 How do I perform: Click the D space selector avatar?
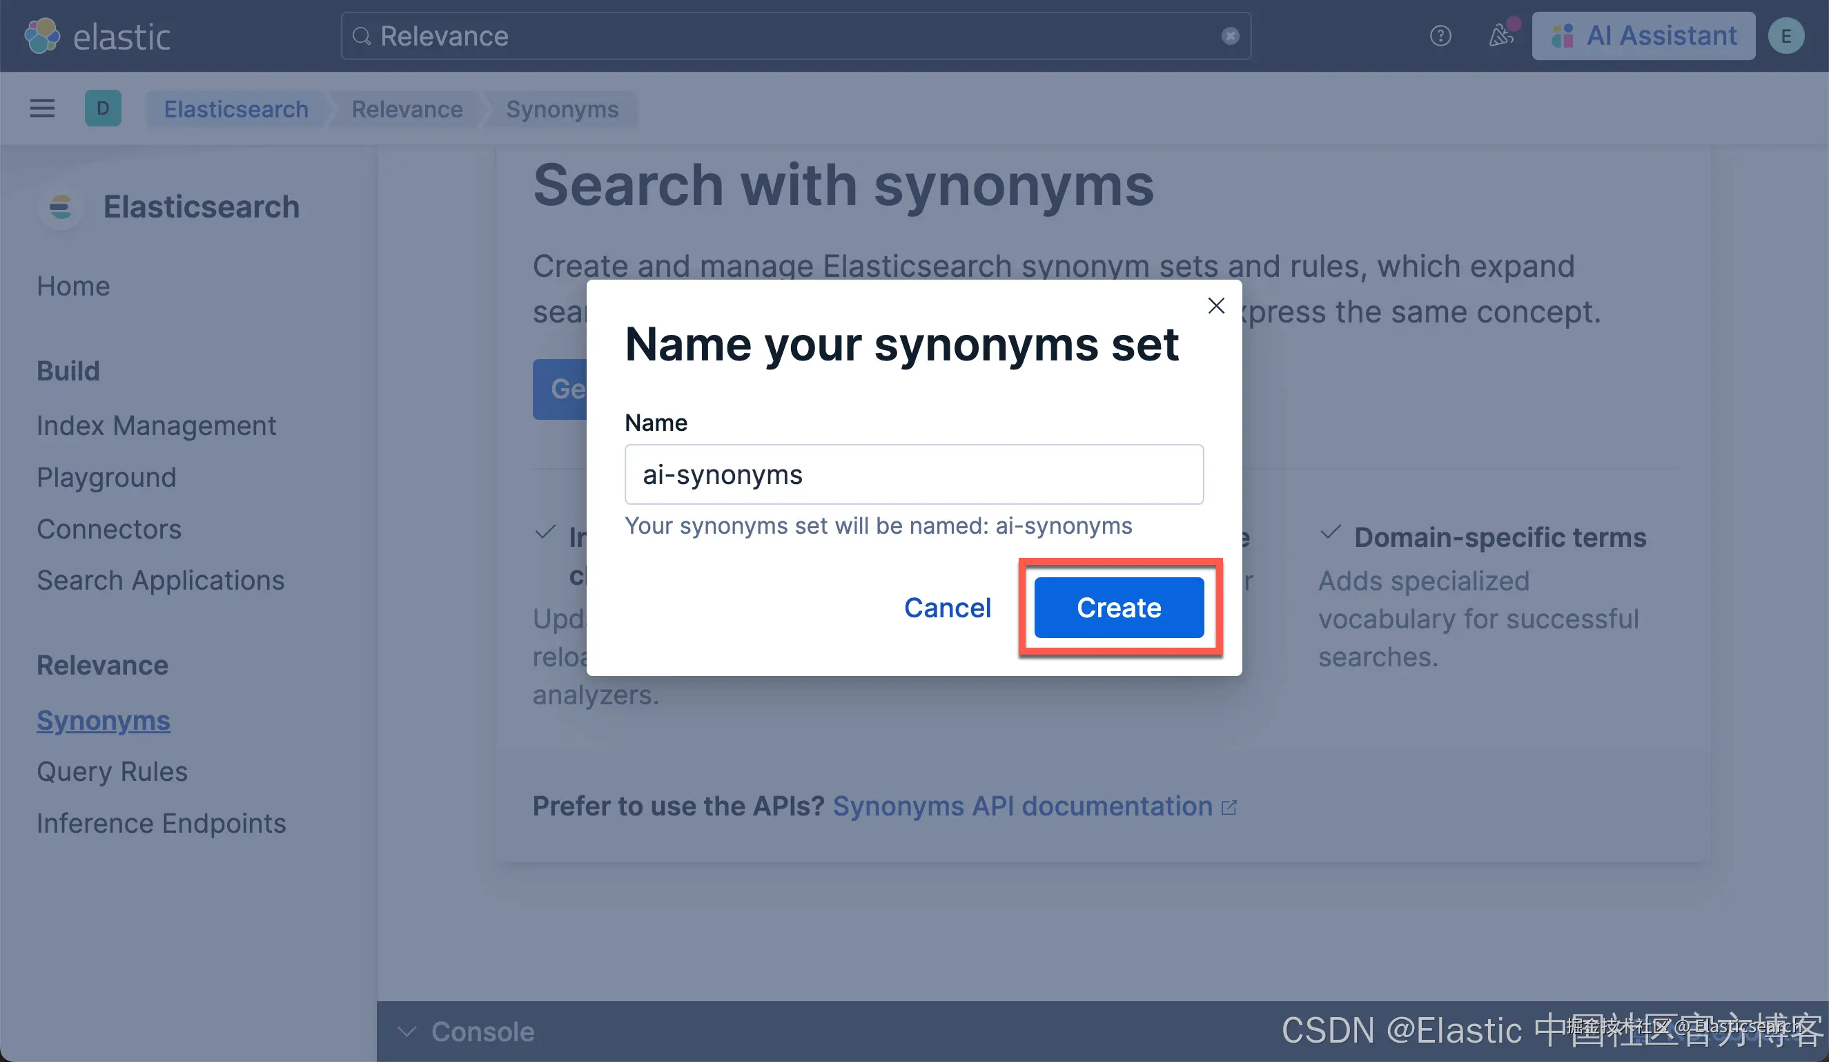103,109
